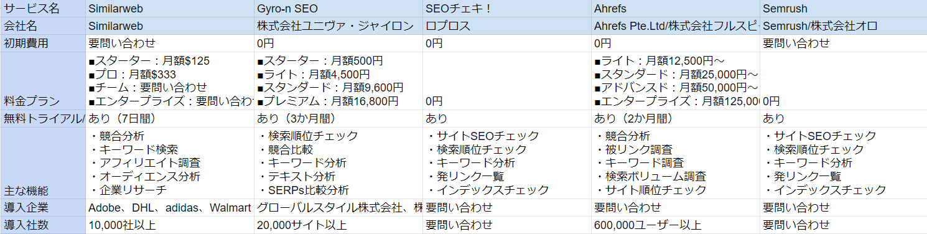Click Ahrefs' features cell listing 被リンク調査
927x234 pixels.
pos(676,162)
